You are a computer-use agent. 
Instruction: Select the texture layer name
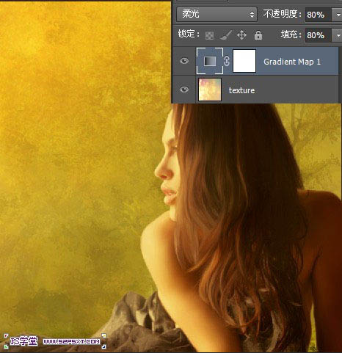point(241,90)
